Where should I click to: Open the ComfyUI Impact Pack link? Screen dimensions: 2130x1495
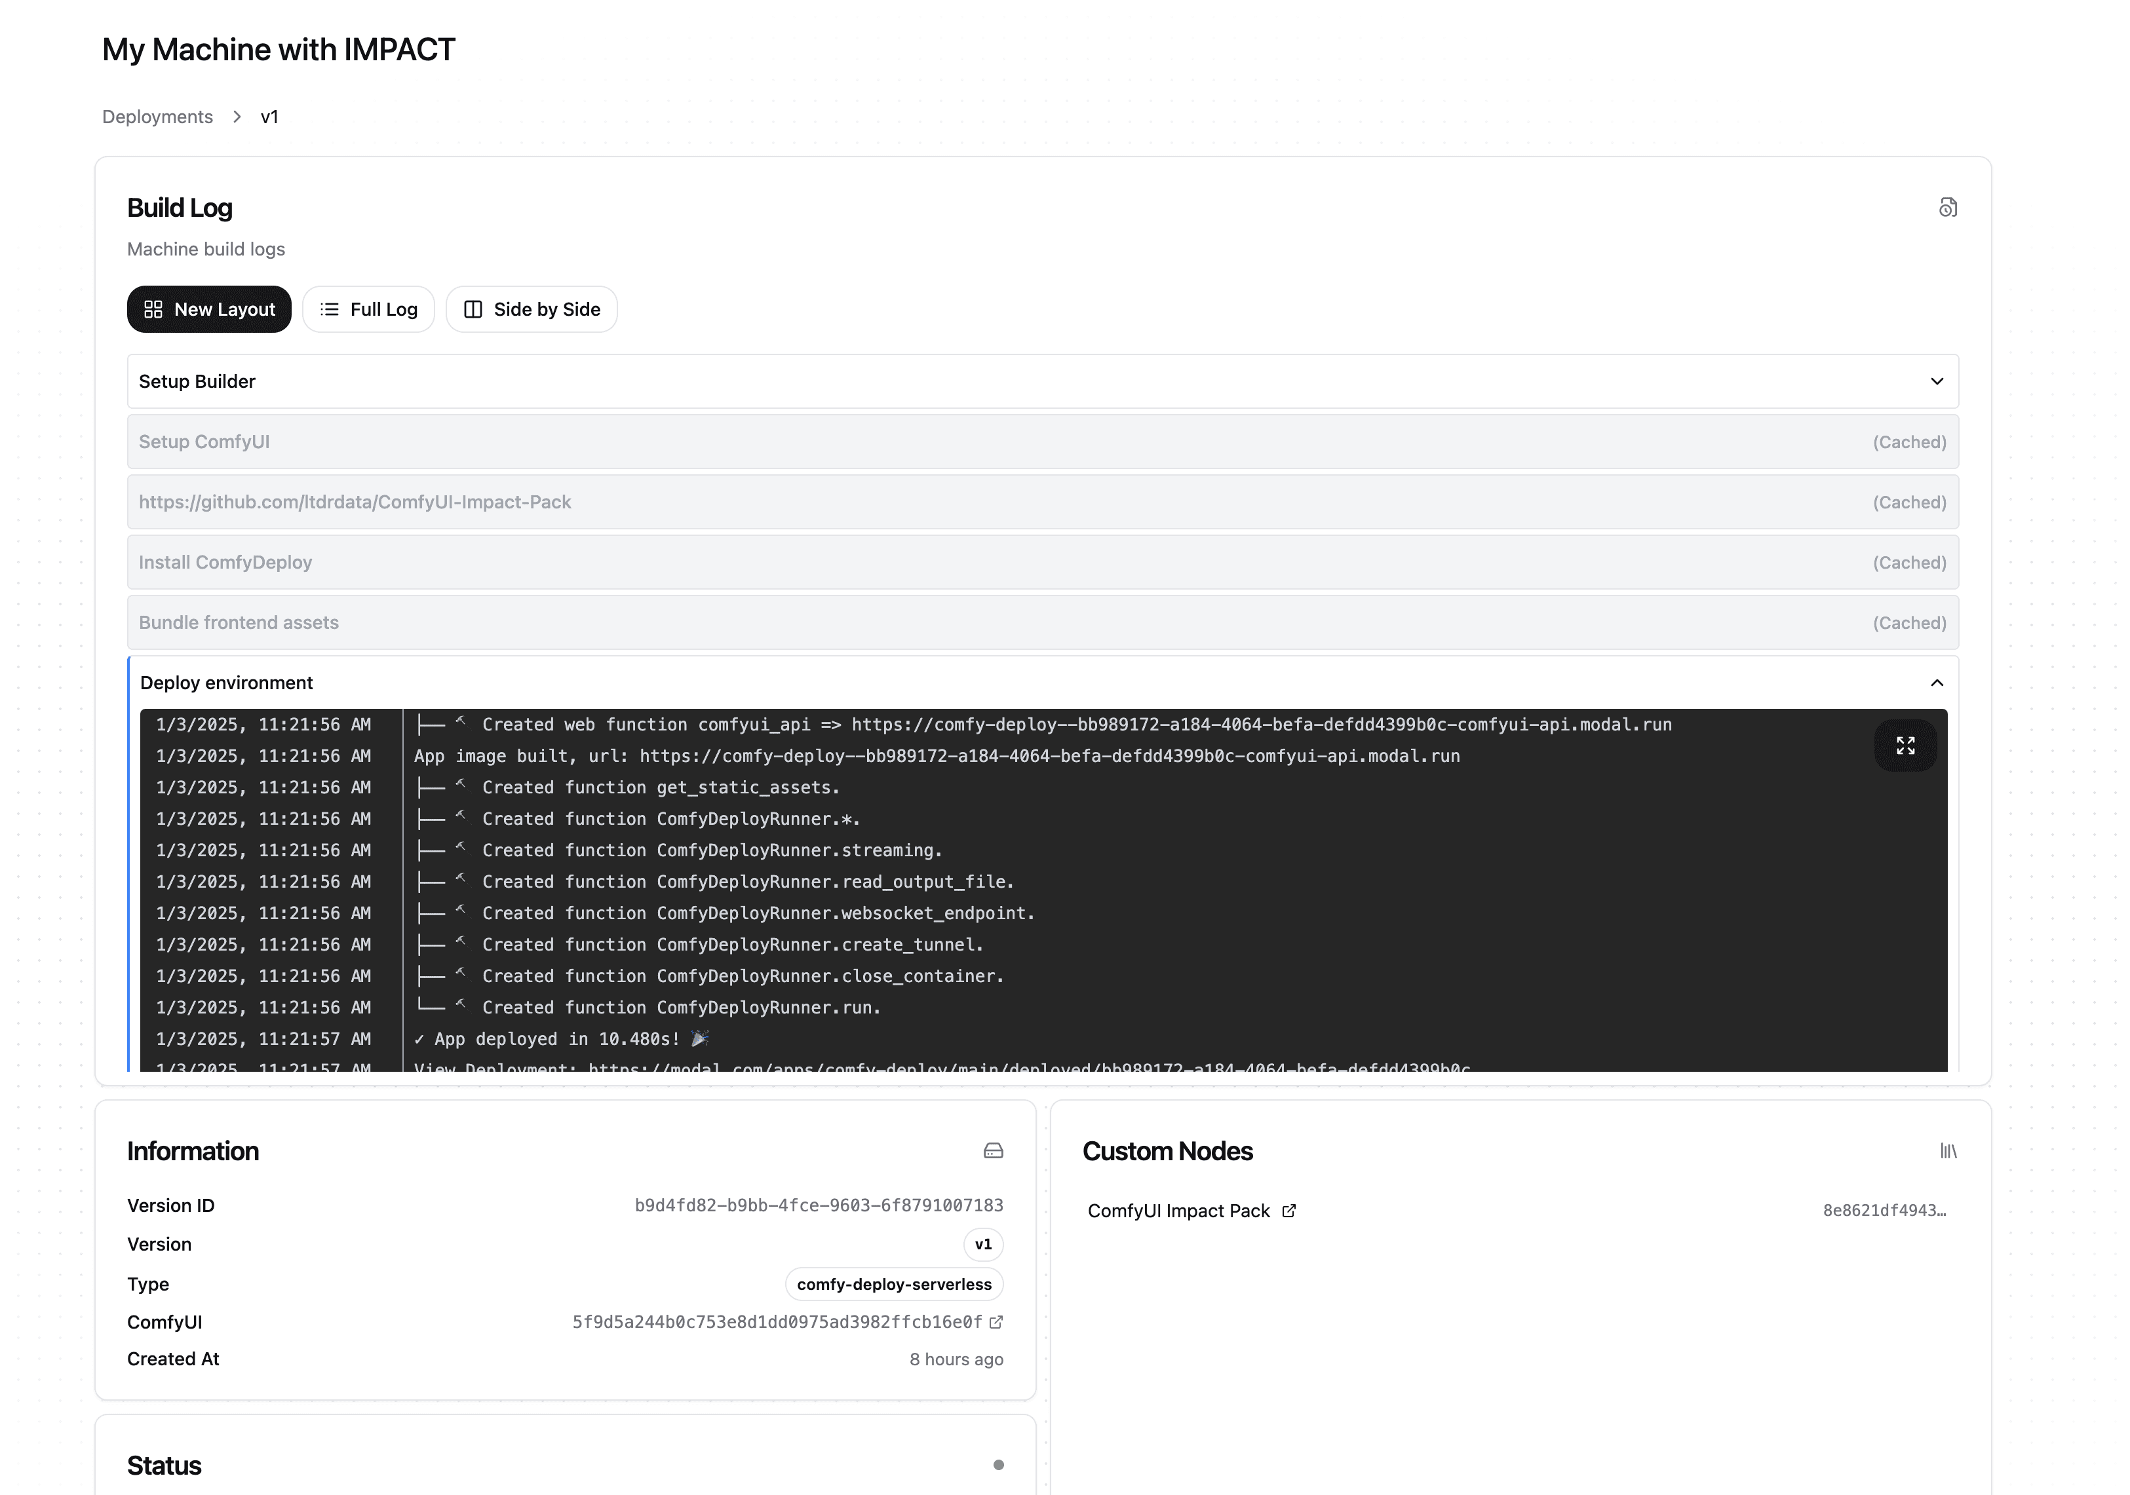1178,1211
